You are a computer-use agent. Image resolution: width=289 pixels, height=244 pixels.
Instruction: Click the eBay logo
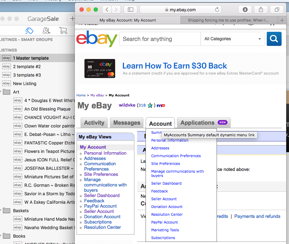(97, 39)
